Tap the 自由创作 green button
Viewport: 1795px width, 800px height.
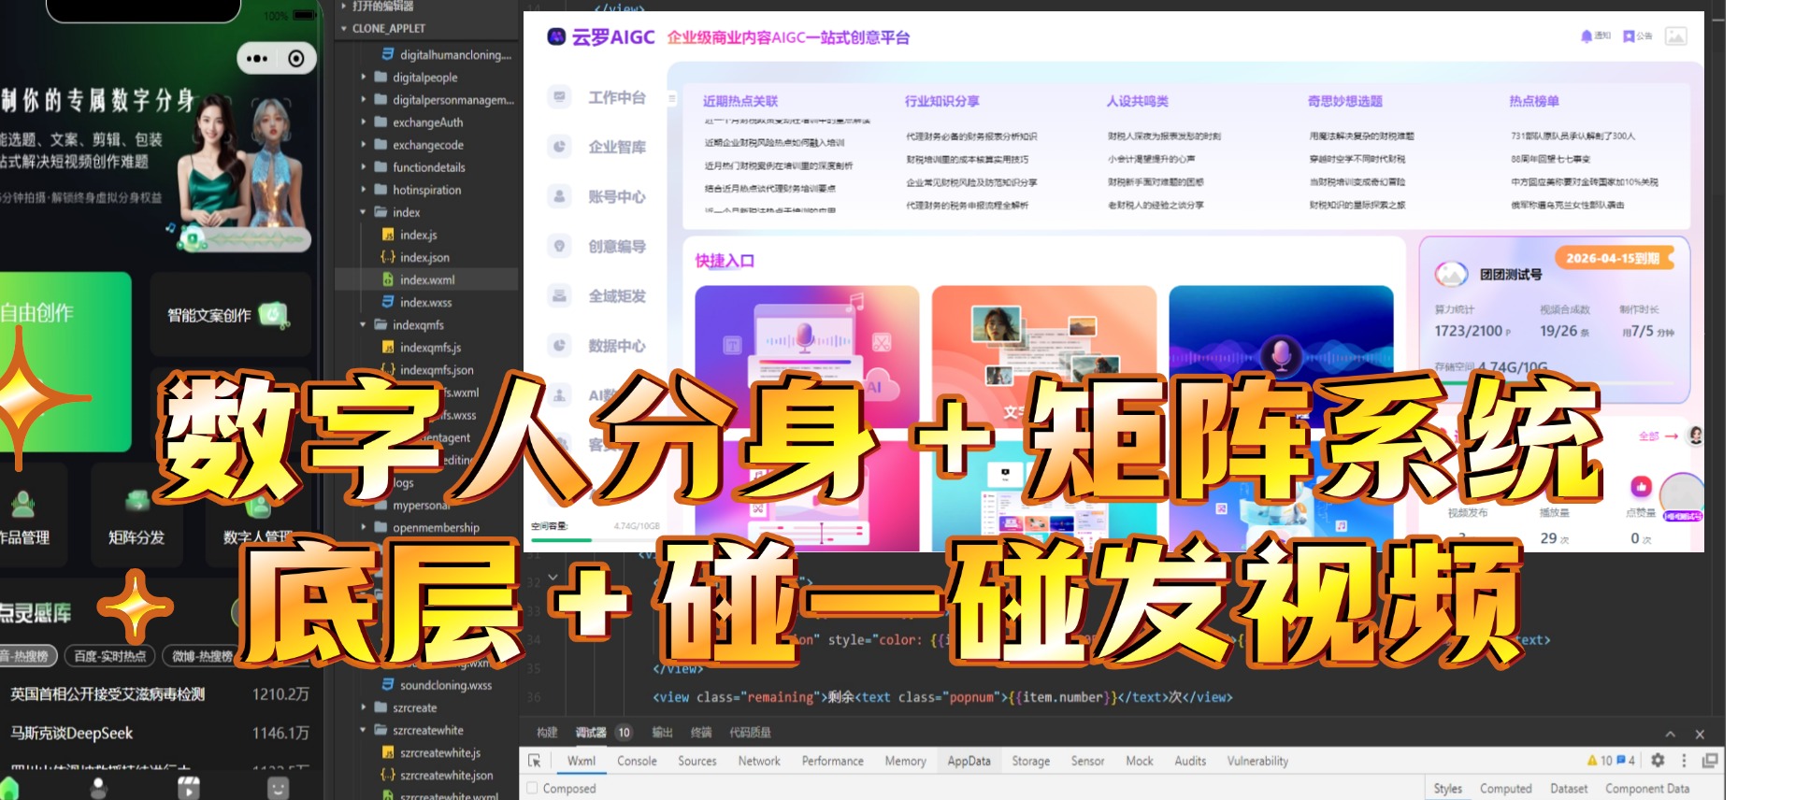[x=64, y=362]
